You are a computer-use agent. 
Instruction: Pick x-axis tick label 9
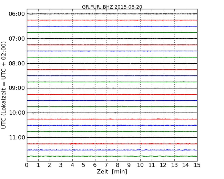129,165
